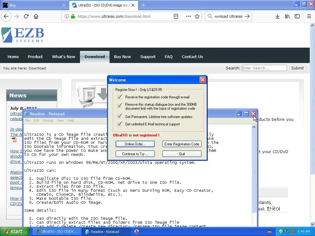Viewport: 315px width, 236px height.
Task: Open the library bookshelf icon
Action: (287, 17)
